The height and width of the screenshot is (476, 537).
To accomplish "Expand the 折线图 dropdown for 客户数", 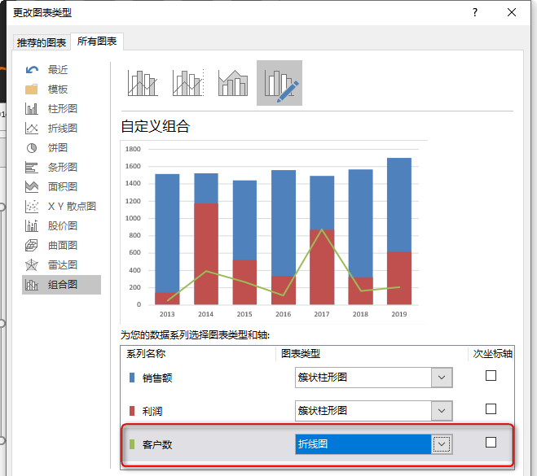I will pyautogui.click(x=442, y=443).
